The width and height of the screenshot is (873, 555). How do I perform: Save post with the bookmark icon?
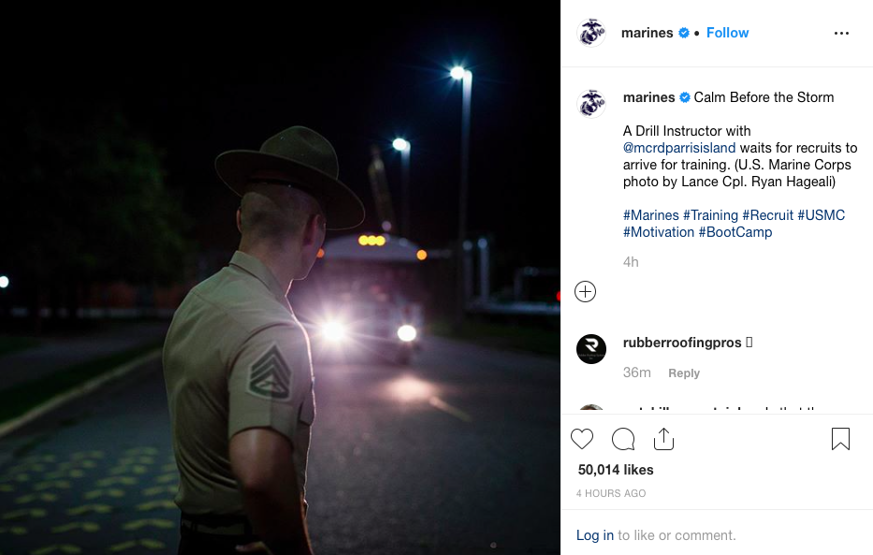[840, 439]
